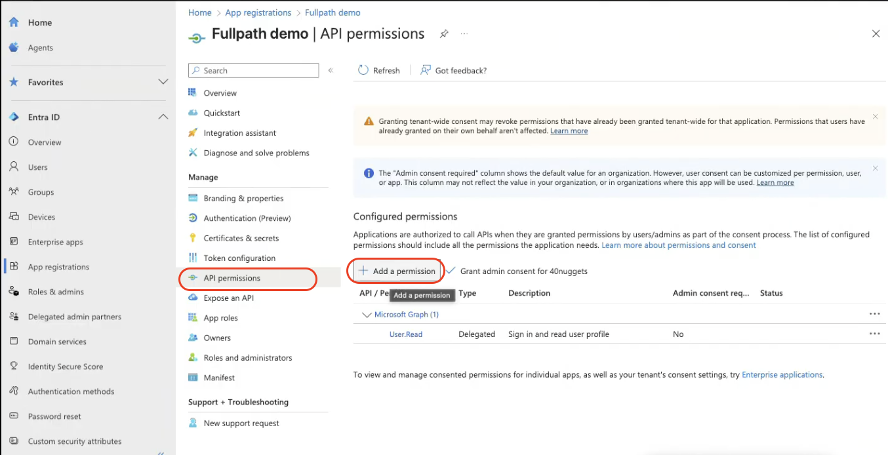This screenshot has height=455, width=888.
Task: Click the Certificates & secrets key icon
Action: (x=193, y=238)
